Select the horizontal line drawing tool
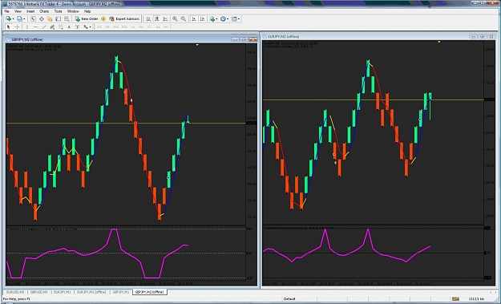 point(36,26)
